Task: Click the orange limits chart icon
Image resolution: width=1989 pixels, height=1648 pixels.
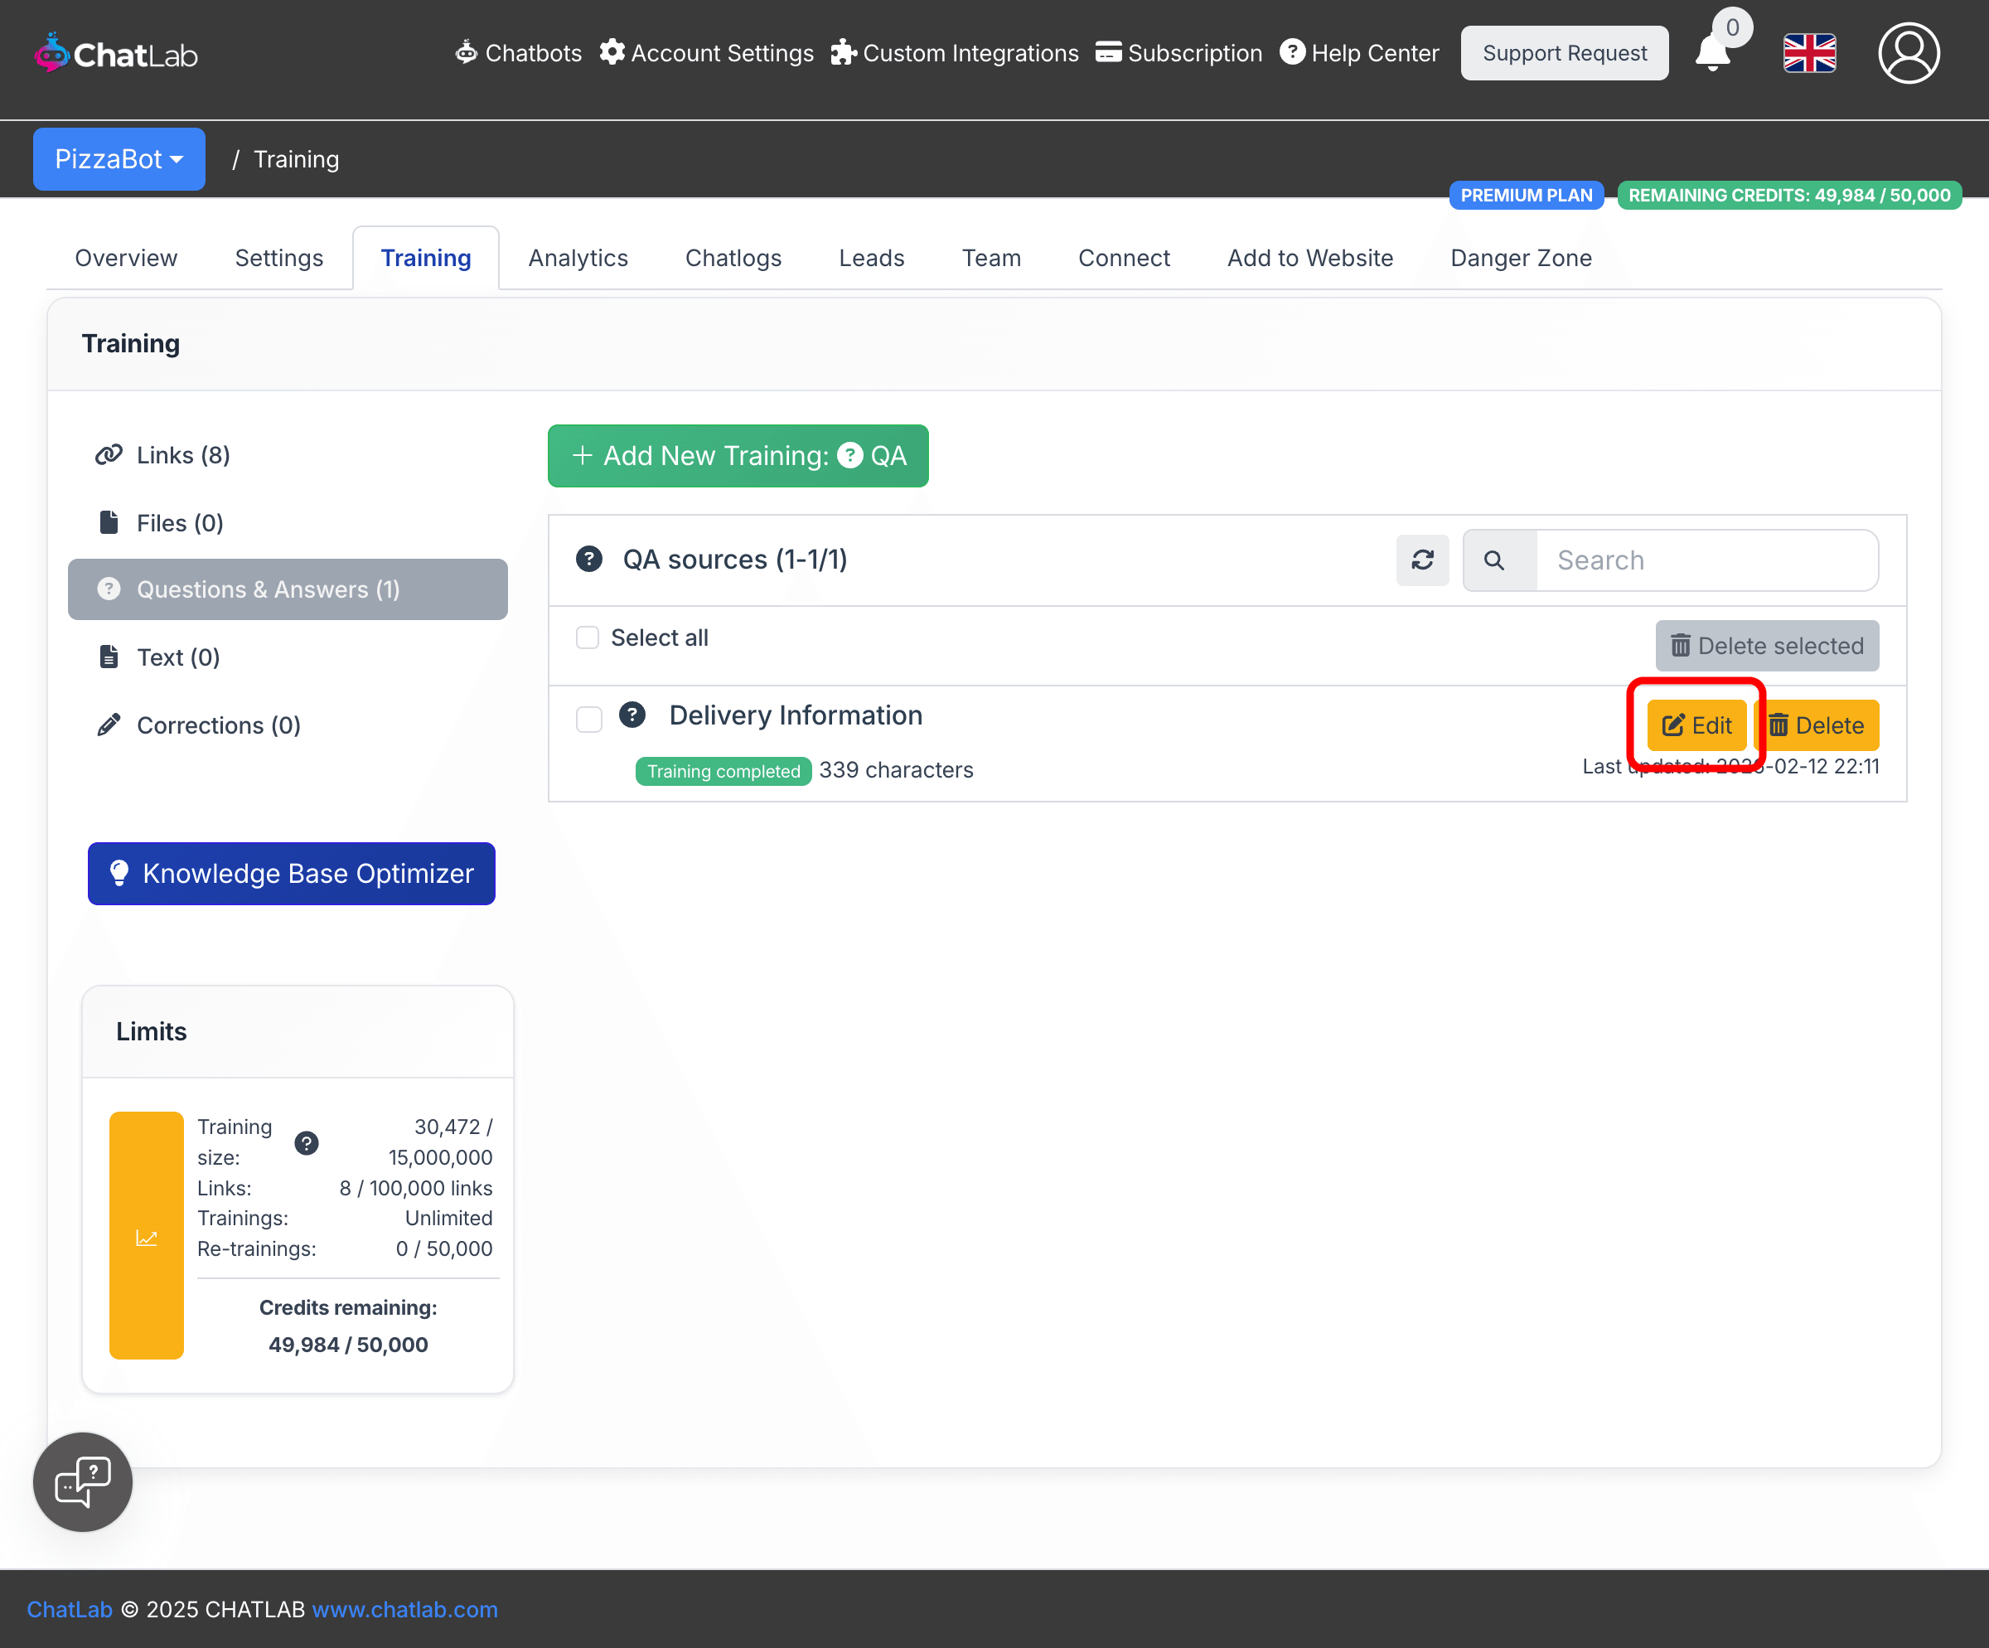Action: point(146,1236)
